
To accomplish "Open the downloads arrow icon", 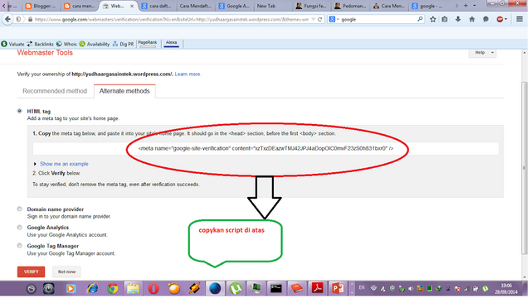I will tap(458, 19).
